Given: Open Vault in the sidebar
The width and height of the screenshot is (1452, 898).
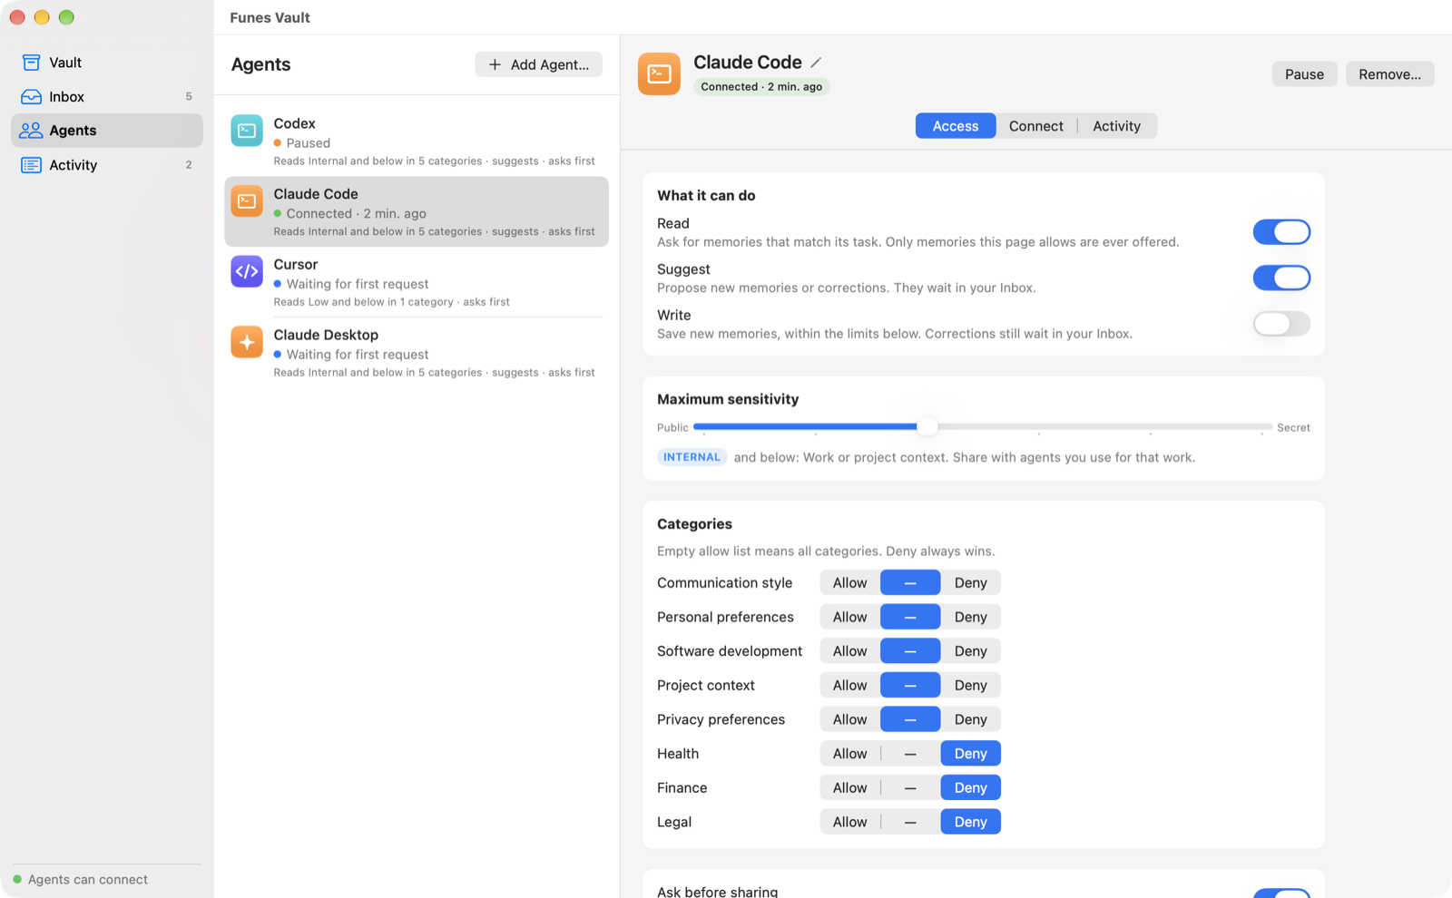Looking at the screenshot, I should [x=107, y=63].
